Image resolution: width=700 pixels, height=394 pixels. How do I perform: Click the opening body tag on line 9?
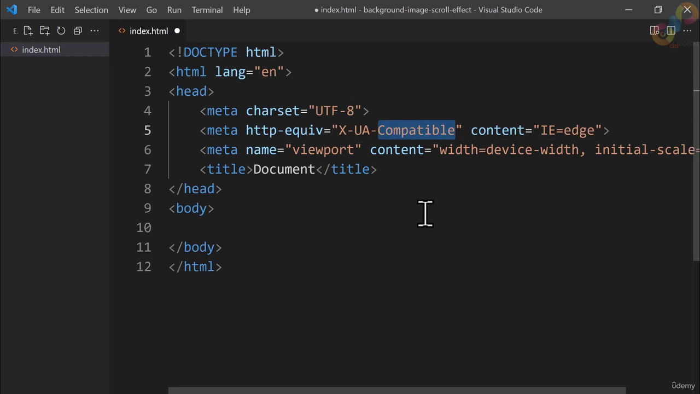click(191, 208)
